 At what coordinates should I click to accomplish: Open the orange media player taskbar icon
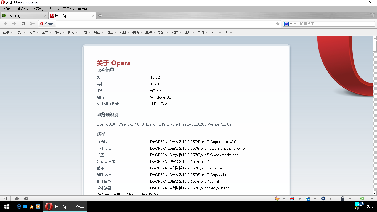coord(38,206)
